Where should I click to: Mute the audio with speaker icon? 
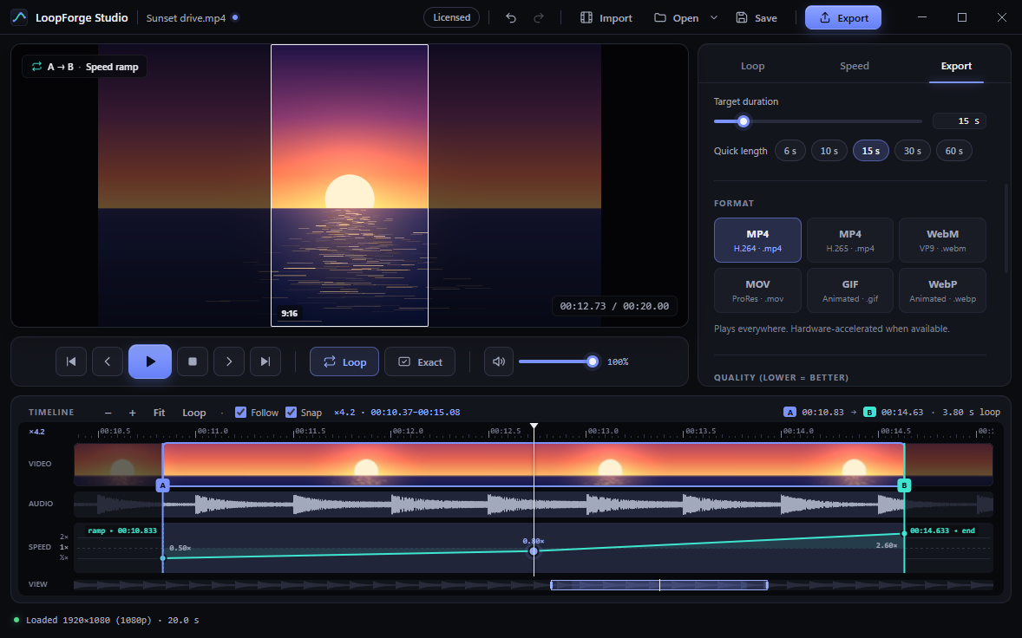click(x=499, y=361)
